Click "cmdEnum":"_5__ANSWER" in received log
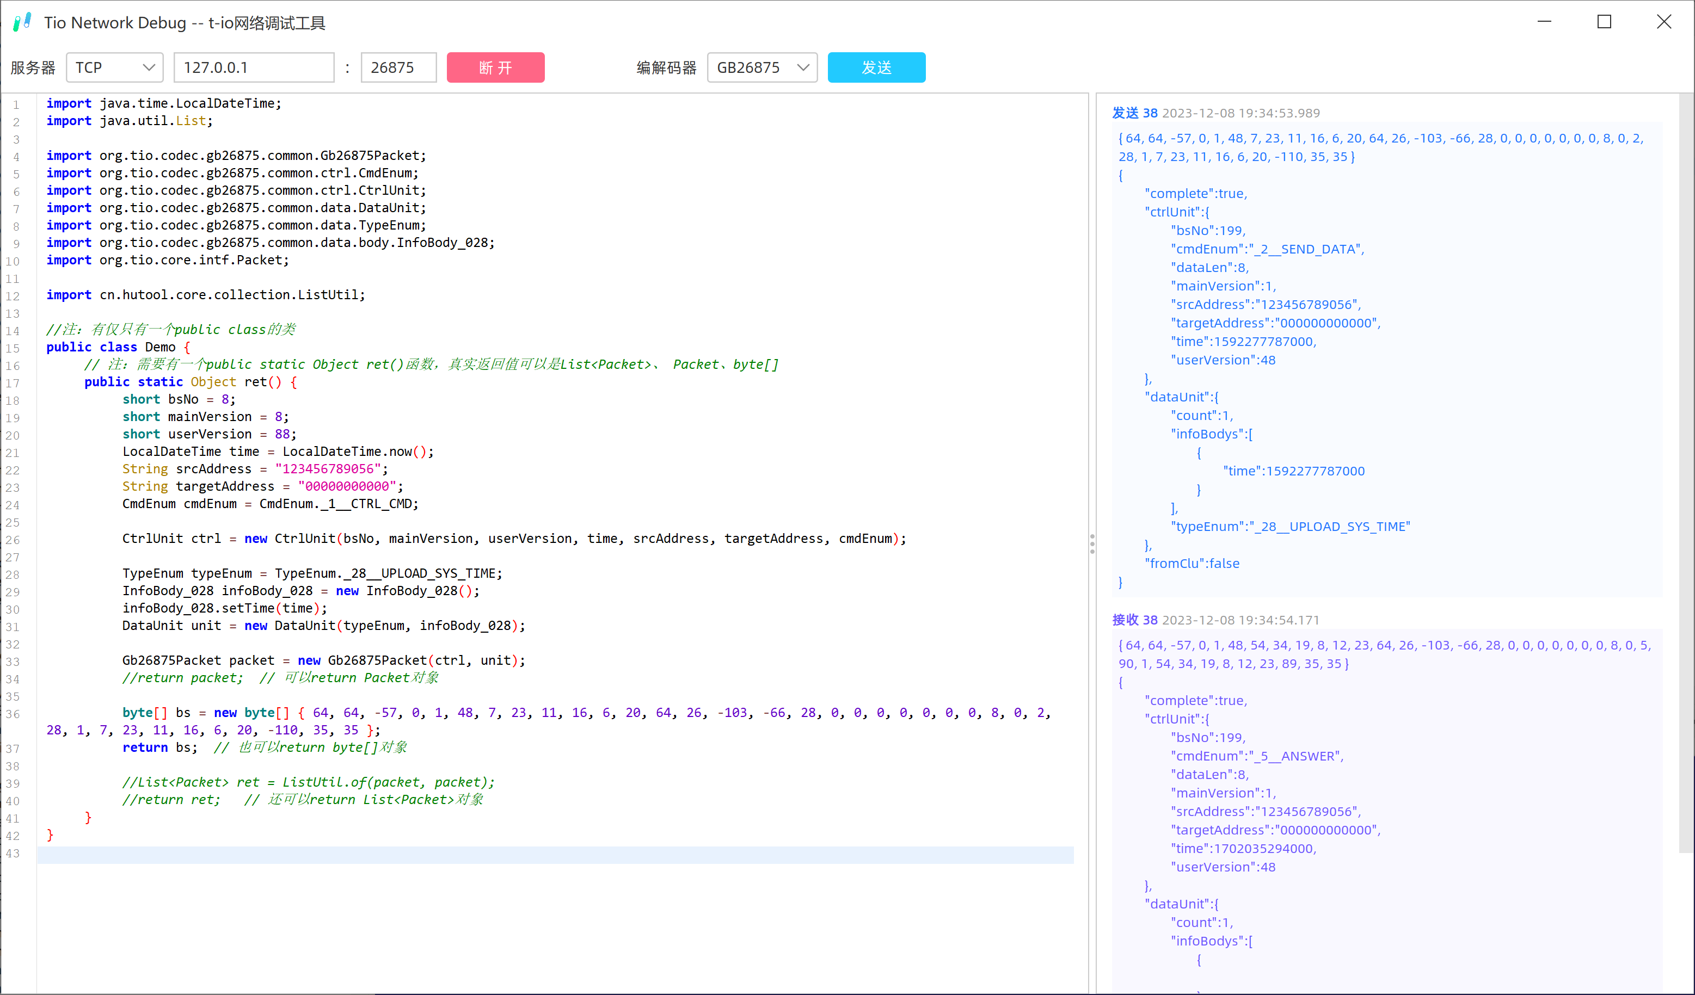Viewport: 1695px width, 995px height. click(1257, 756)
